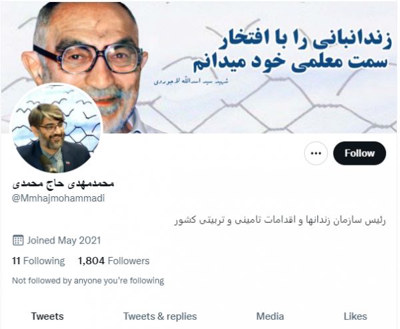Click the calendar icon beside Joined May 2021
The height and width of the screenshot is (329, 400).
(x=18, y=240)
